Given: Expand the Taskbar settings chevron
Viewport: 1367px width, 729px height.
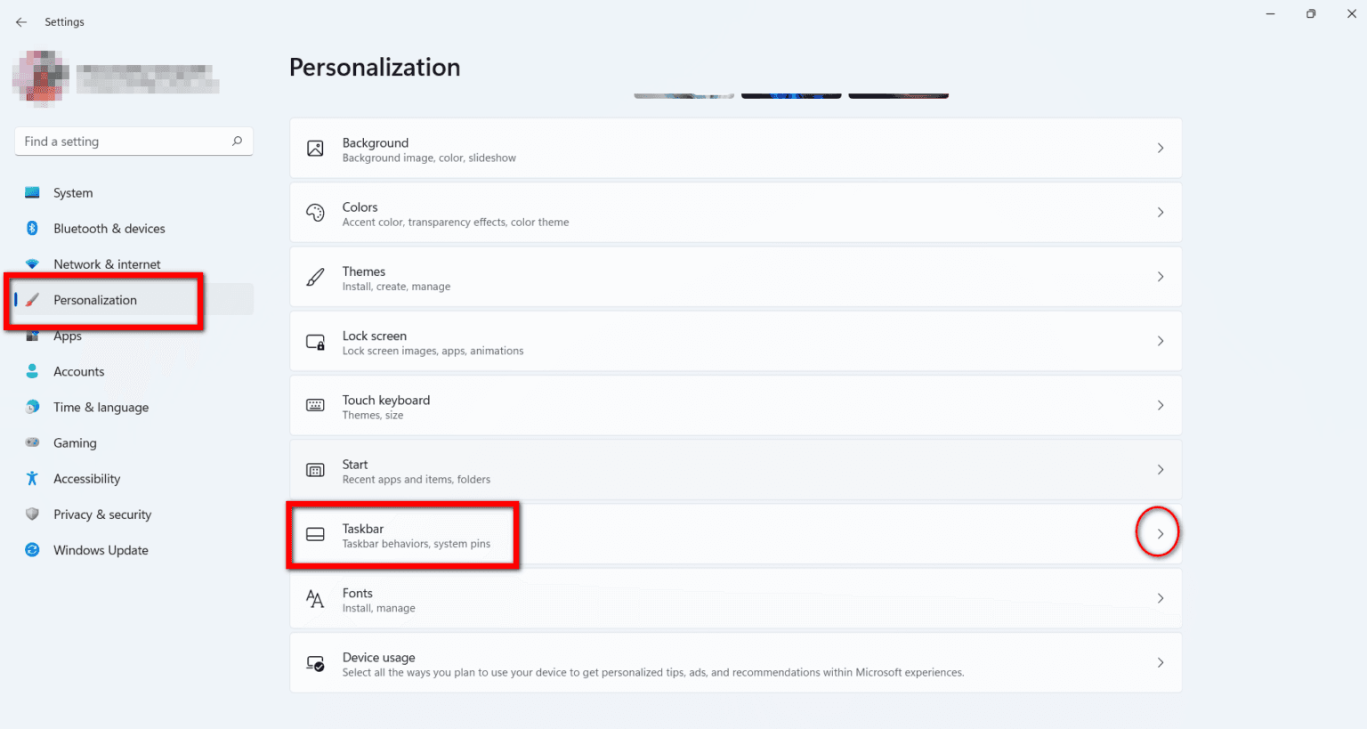Looking at the screenshot, I should pos(1159,532).
